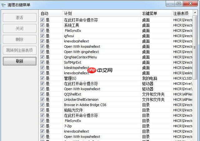Click the 右键菜单 column header
Image resolution: width=200 pixels, height=141 pixels.
156,13
